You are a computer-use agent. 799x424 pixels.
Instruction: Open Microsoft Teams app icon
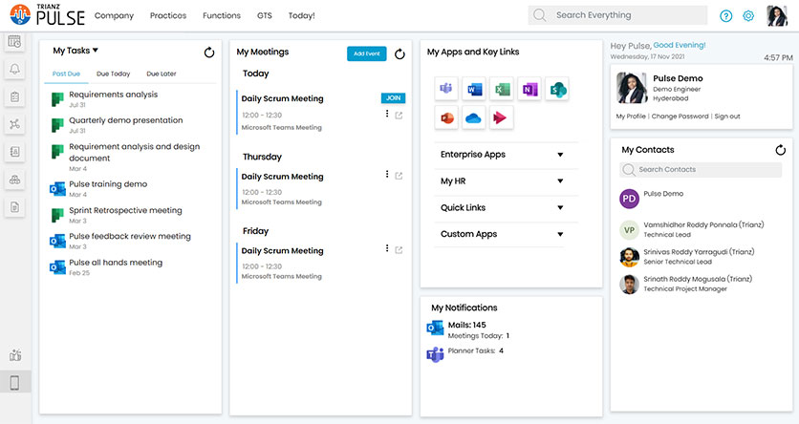click(446, 90)
